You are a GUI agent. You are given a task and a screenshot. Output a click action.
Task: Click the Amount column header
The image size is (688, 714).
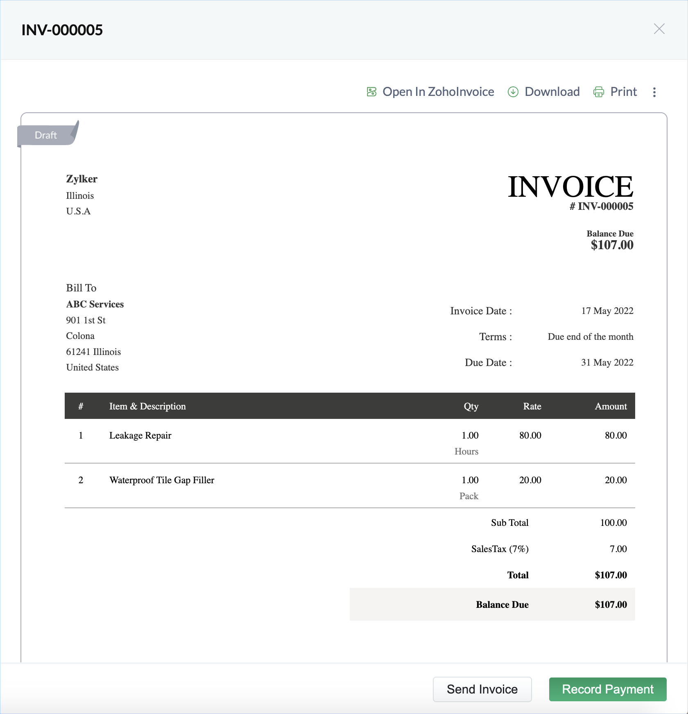point(611,406)
